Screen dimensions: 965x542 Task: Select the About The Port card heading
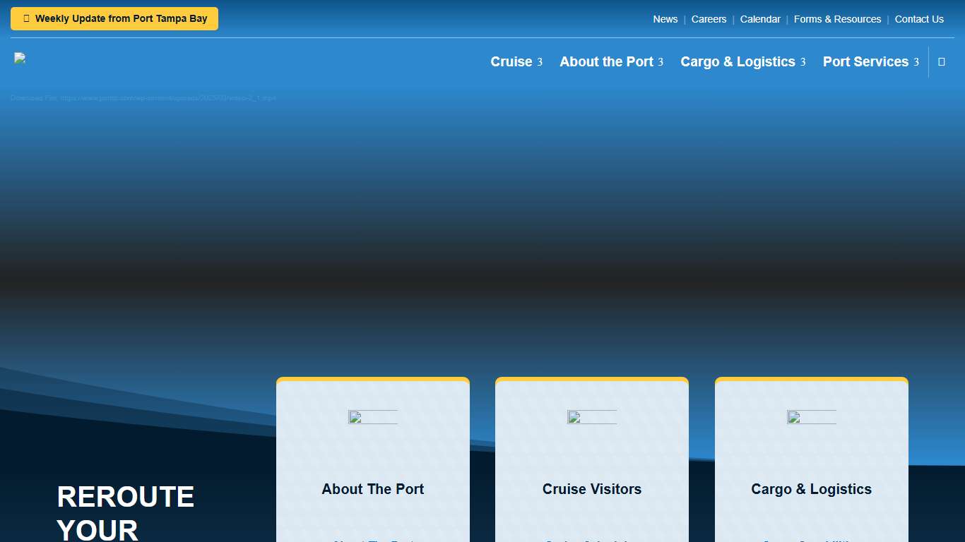[372, 489]
